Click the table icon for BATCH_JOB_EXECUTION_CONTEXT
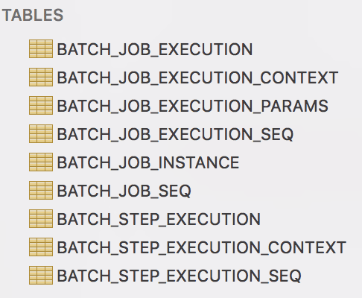 tap(41, 77)
